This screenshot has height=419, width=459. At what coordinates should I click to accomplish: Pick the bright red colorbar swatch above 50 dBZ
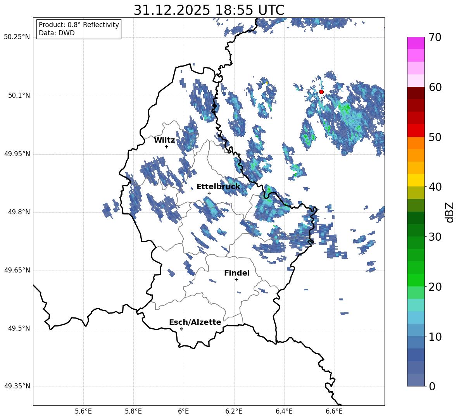(x=416, y=131)
